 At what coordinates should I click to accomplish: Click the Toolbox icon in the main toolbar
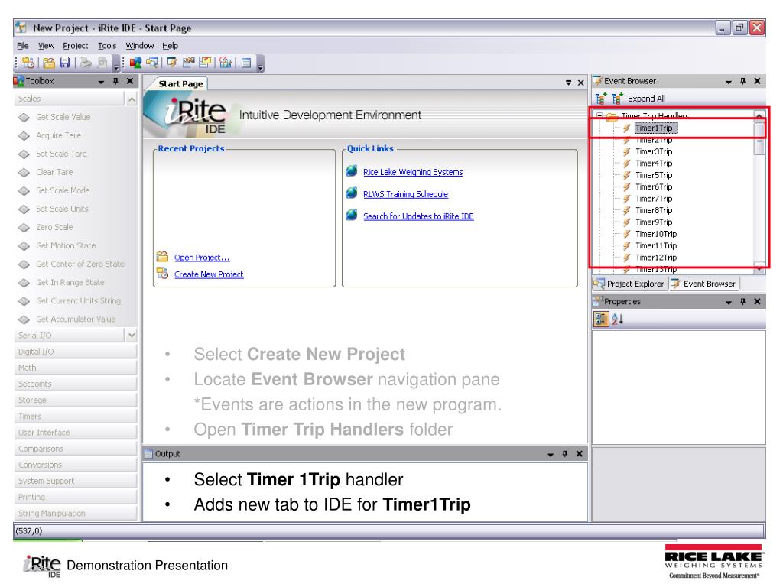point(135,63)
